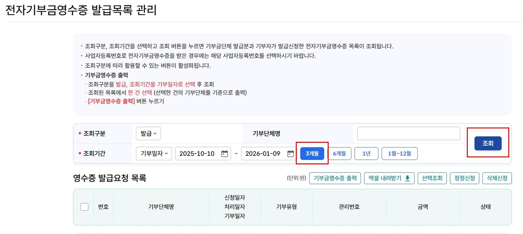Focus the 기부단체명 text input field
The image size is (523, 234).
[x=409, y=134]
